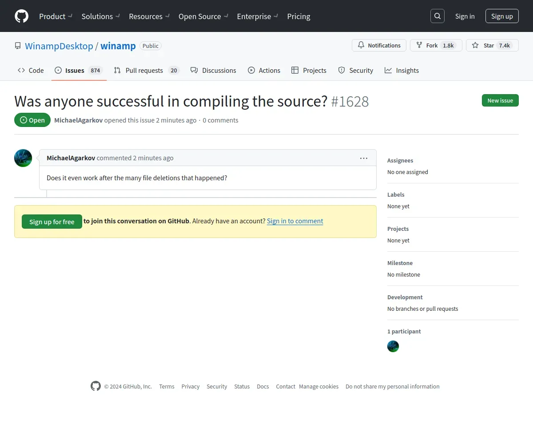Open the WinampDesktop owner link
533x444 pixels.
coord(59,46)
